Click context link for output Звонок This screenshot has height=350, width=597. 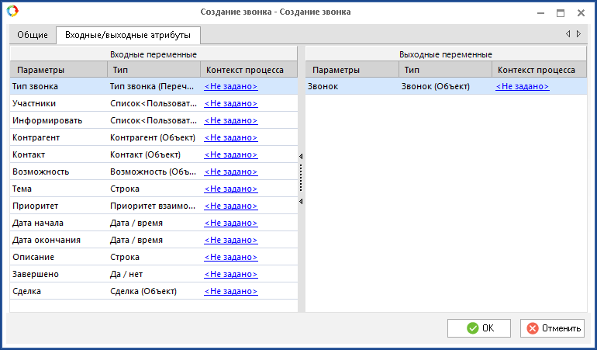click(x=523, y=87)
